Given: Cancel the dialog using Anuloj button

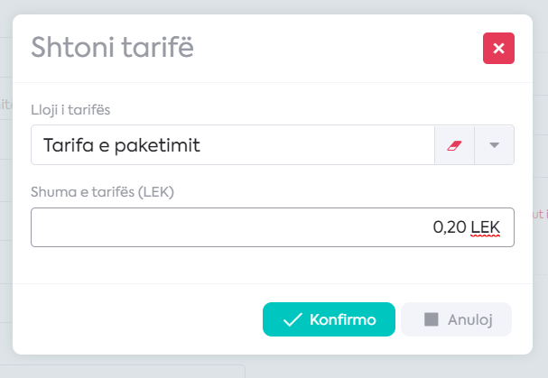Looking at the screenshot, I should pos(456,319).
